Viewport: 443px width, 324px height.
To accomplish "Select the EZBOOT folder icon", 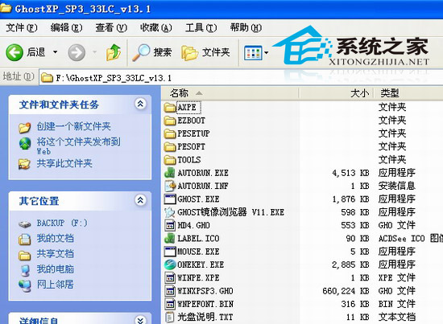I will click(x=170, y=121).
